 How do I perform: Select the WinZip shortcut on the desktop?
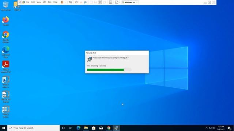pos(17,6)
